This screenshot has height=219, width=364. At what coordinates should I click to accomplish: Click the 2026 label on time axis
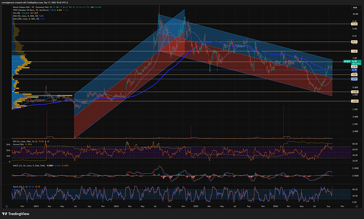tap(275, 206)
